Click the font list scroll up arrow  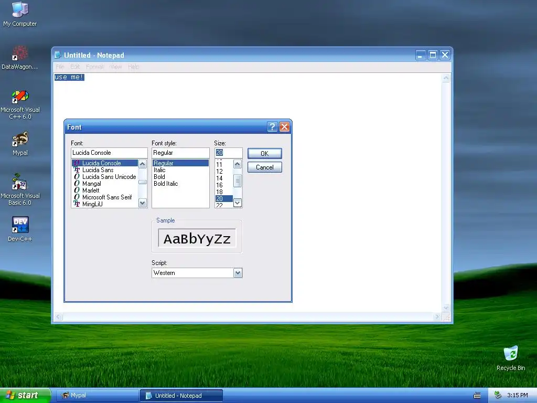tap(143, 164)
